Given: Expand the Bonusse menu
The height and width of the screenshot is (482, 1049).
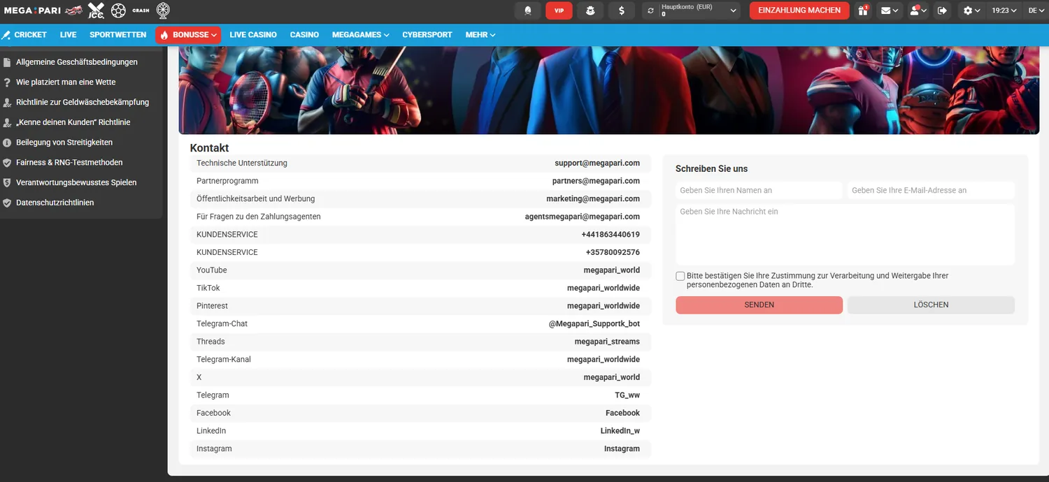Looking at the screenshot, I should pyautogui.click(x=188, y=35).
